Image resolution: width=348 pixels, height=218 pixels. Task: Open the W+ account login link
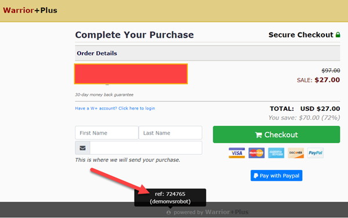tap(115, 108)
